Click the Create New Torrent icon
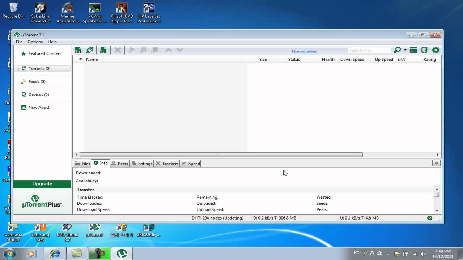The height and width of the screenshot is (260, 463). click(x=103, y=50)
